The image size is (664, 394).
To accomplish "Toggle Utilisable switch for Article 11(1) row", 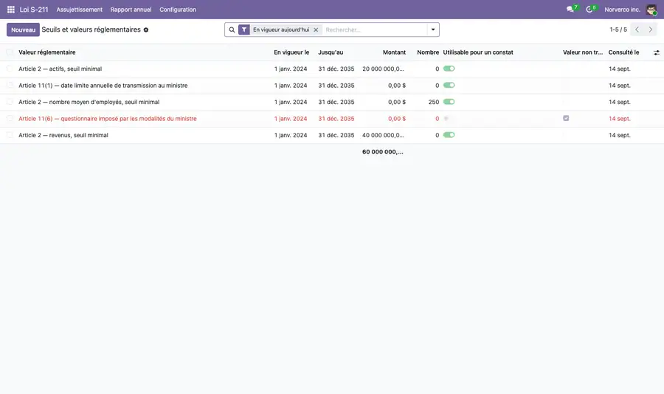I will coord(449,85).
